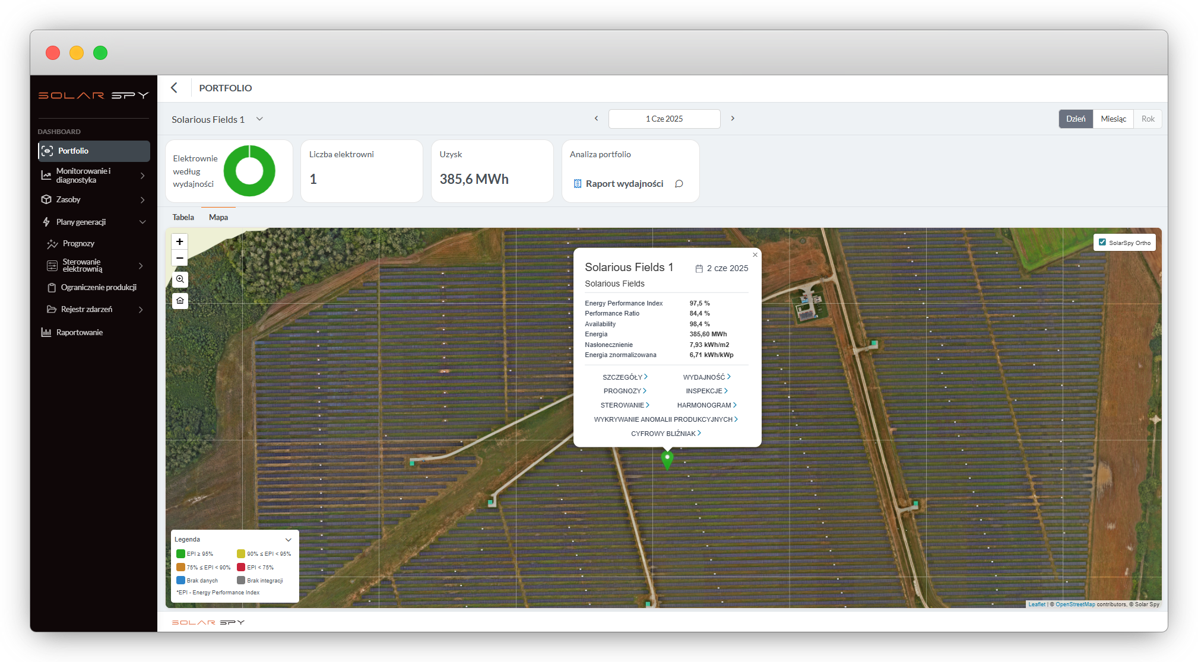Collapse the Legenda panel chevron
This screenshot has height=662, width=1198.
coord(289,540)
